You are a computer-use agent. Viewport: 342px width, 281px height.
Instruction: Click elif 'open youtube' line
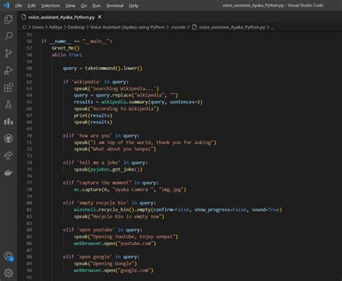tap(102, 230)
